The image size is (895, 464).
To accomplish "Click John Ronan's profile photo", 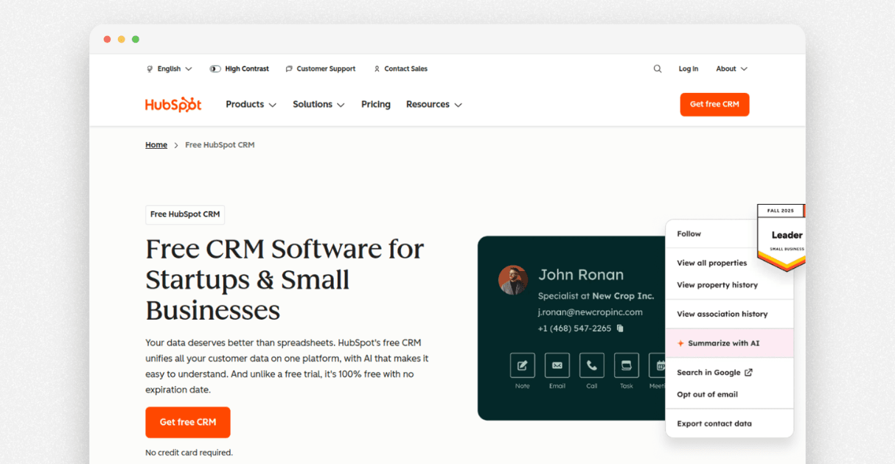I will click(x=513, y=280).
